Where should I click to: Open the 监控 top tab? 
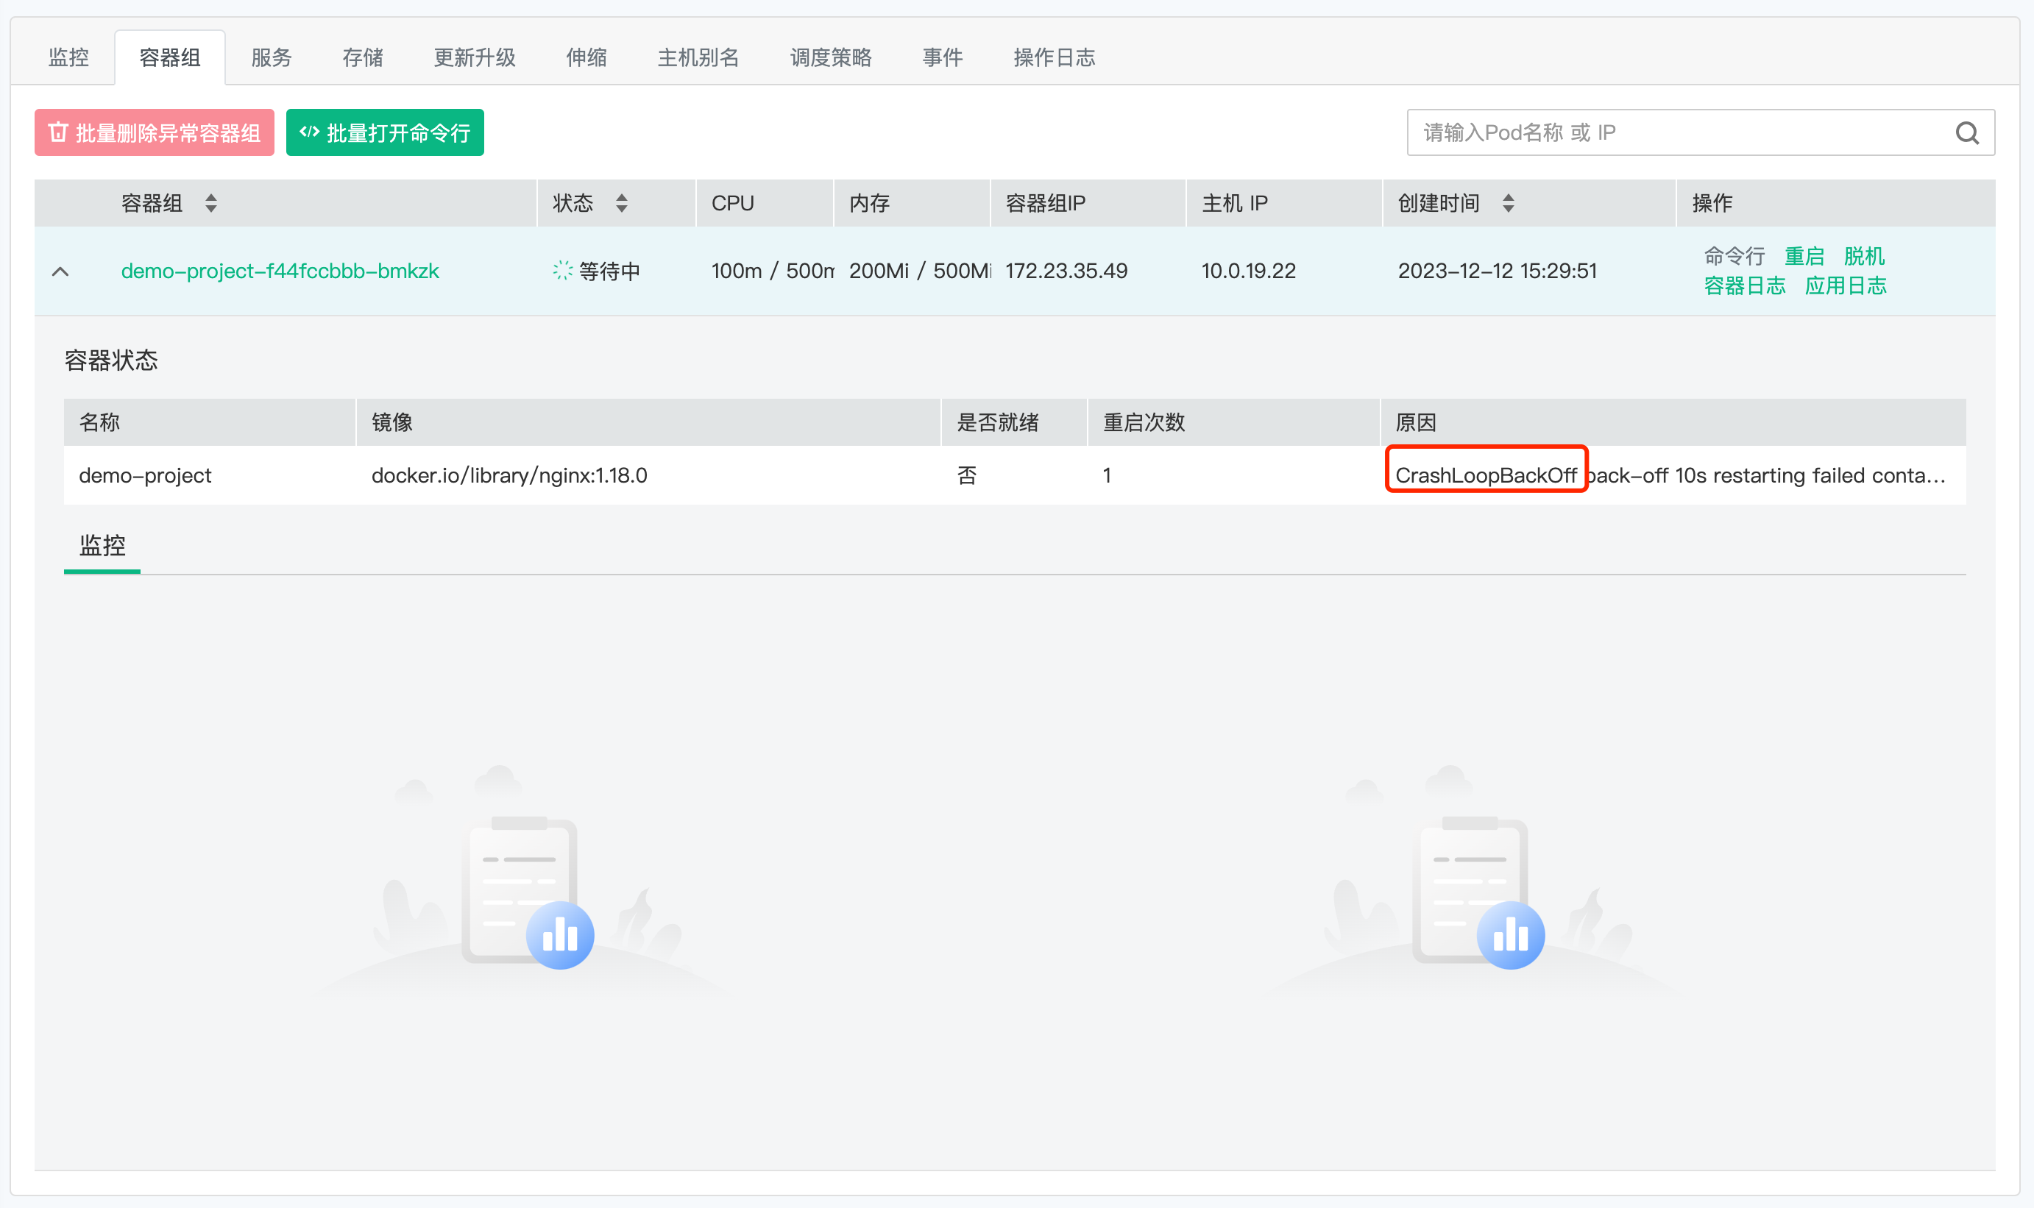pos(68,57)
